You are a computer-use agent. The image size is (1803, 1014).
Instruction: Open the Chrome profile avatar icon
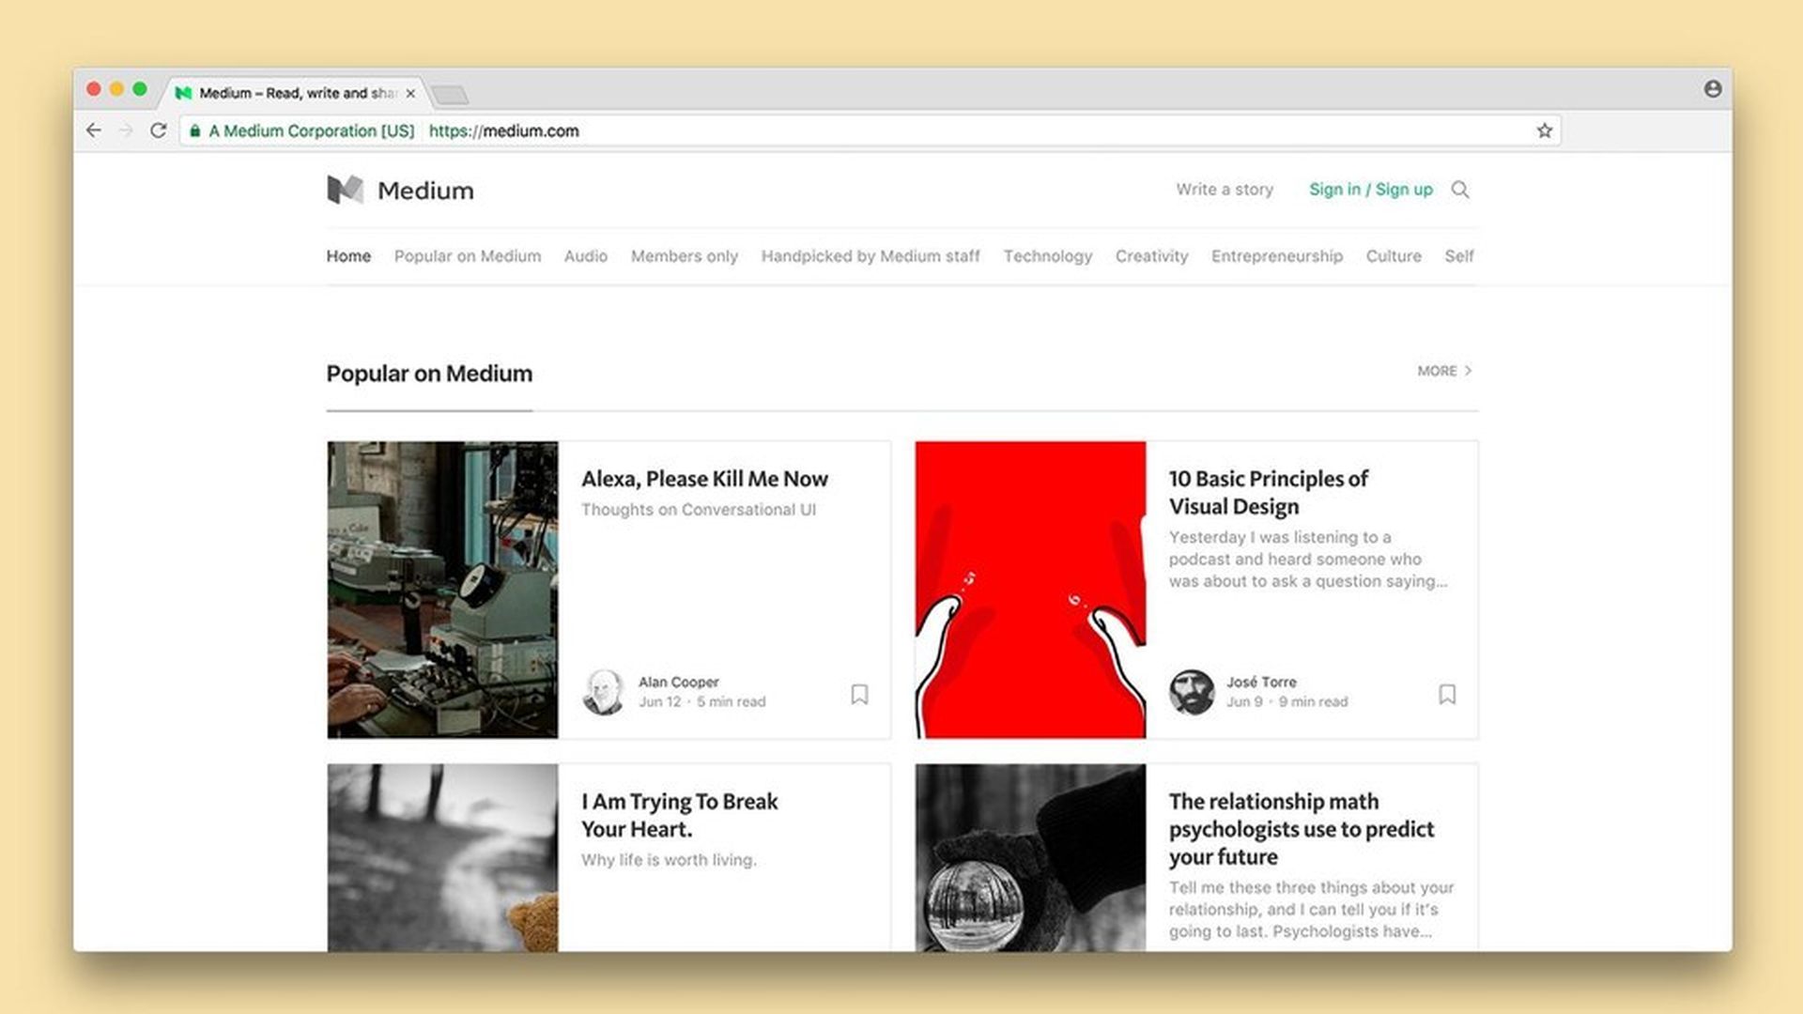pyautogui.click(x=1713, y=88)
